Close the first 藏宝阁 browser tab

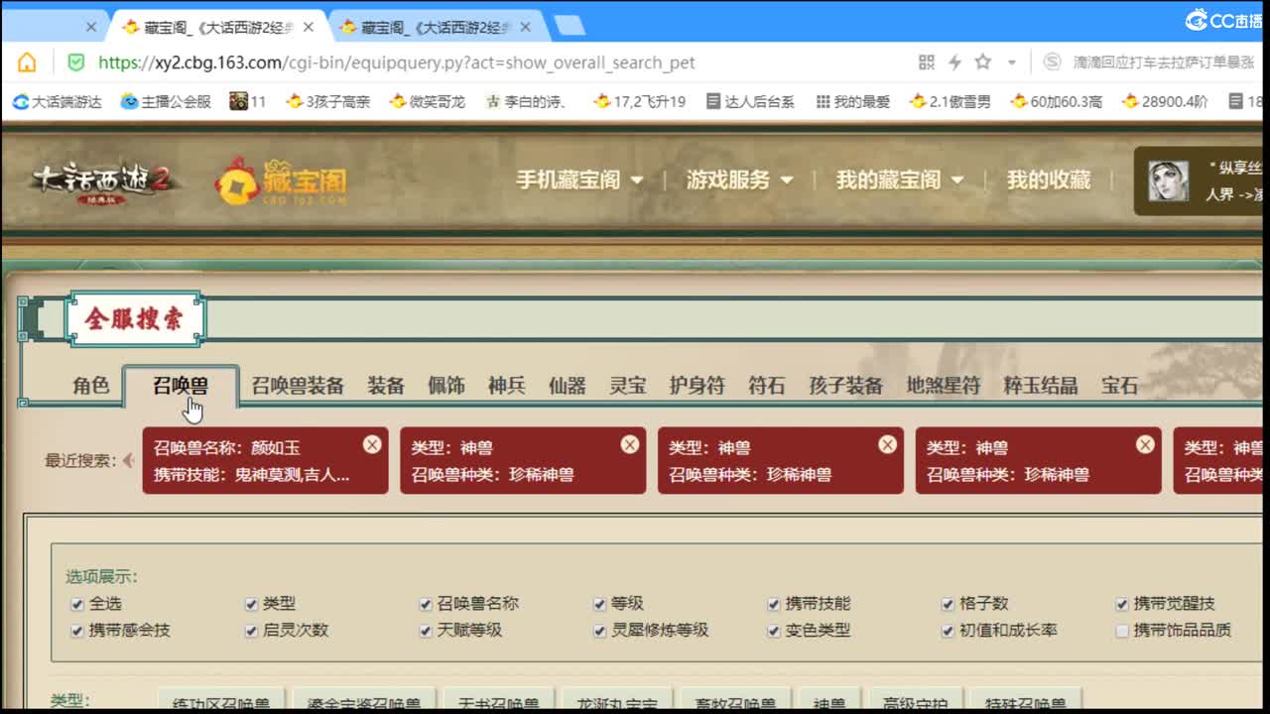[x=308, y=28]
